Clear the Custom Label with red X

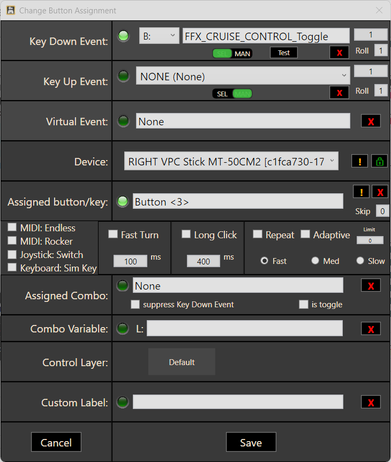click(x=371, y=403)
